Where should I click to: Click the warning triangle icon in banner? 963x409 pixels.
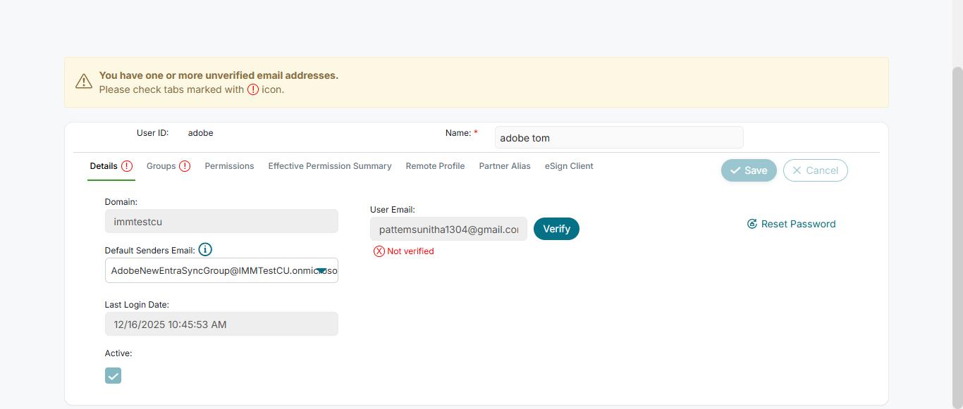(x=84, y=82)
